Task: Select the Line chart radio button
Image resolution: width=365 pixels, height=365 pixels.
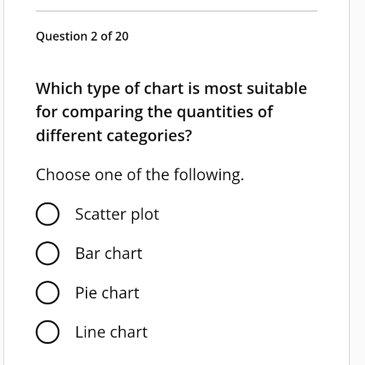Action: (x=48, y=332)
